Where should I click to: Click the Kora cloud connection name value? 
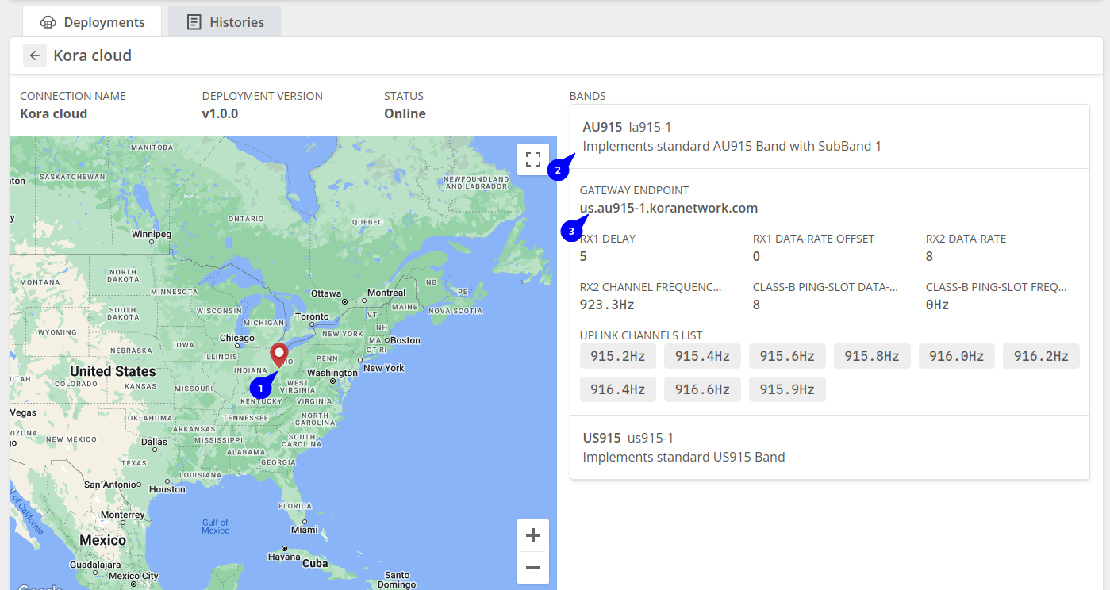point(53,113)
